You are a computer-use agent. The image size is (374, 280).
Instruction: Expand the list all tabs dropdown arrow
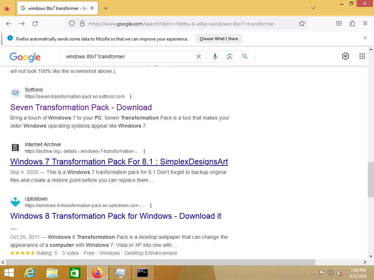pos(313,8)
